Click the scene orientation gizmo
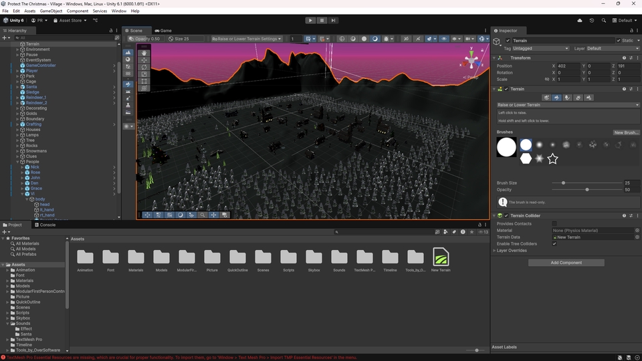 [472, 62]
